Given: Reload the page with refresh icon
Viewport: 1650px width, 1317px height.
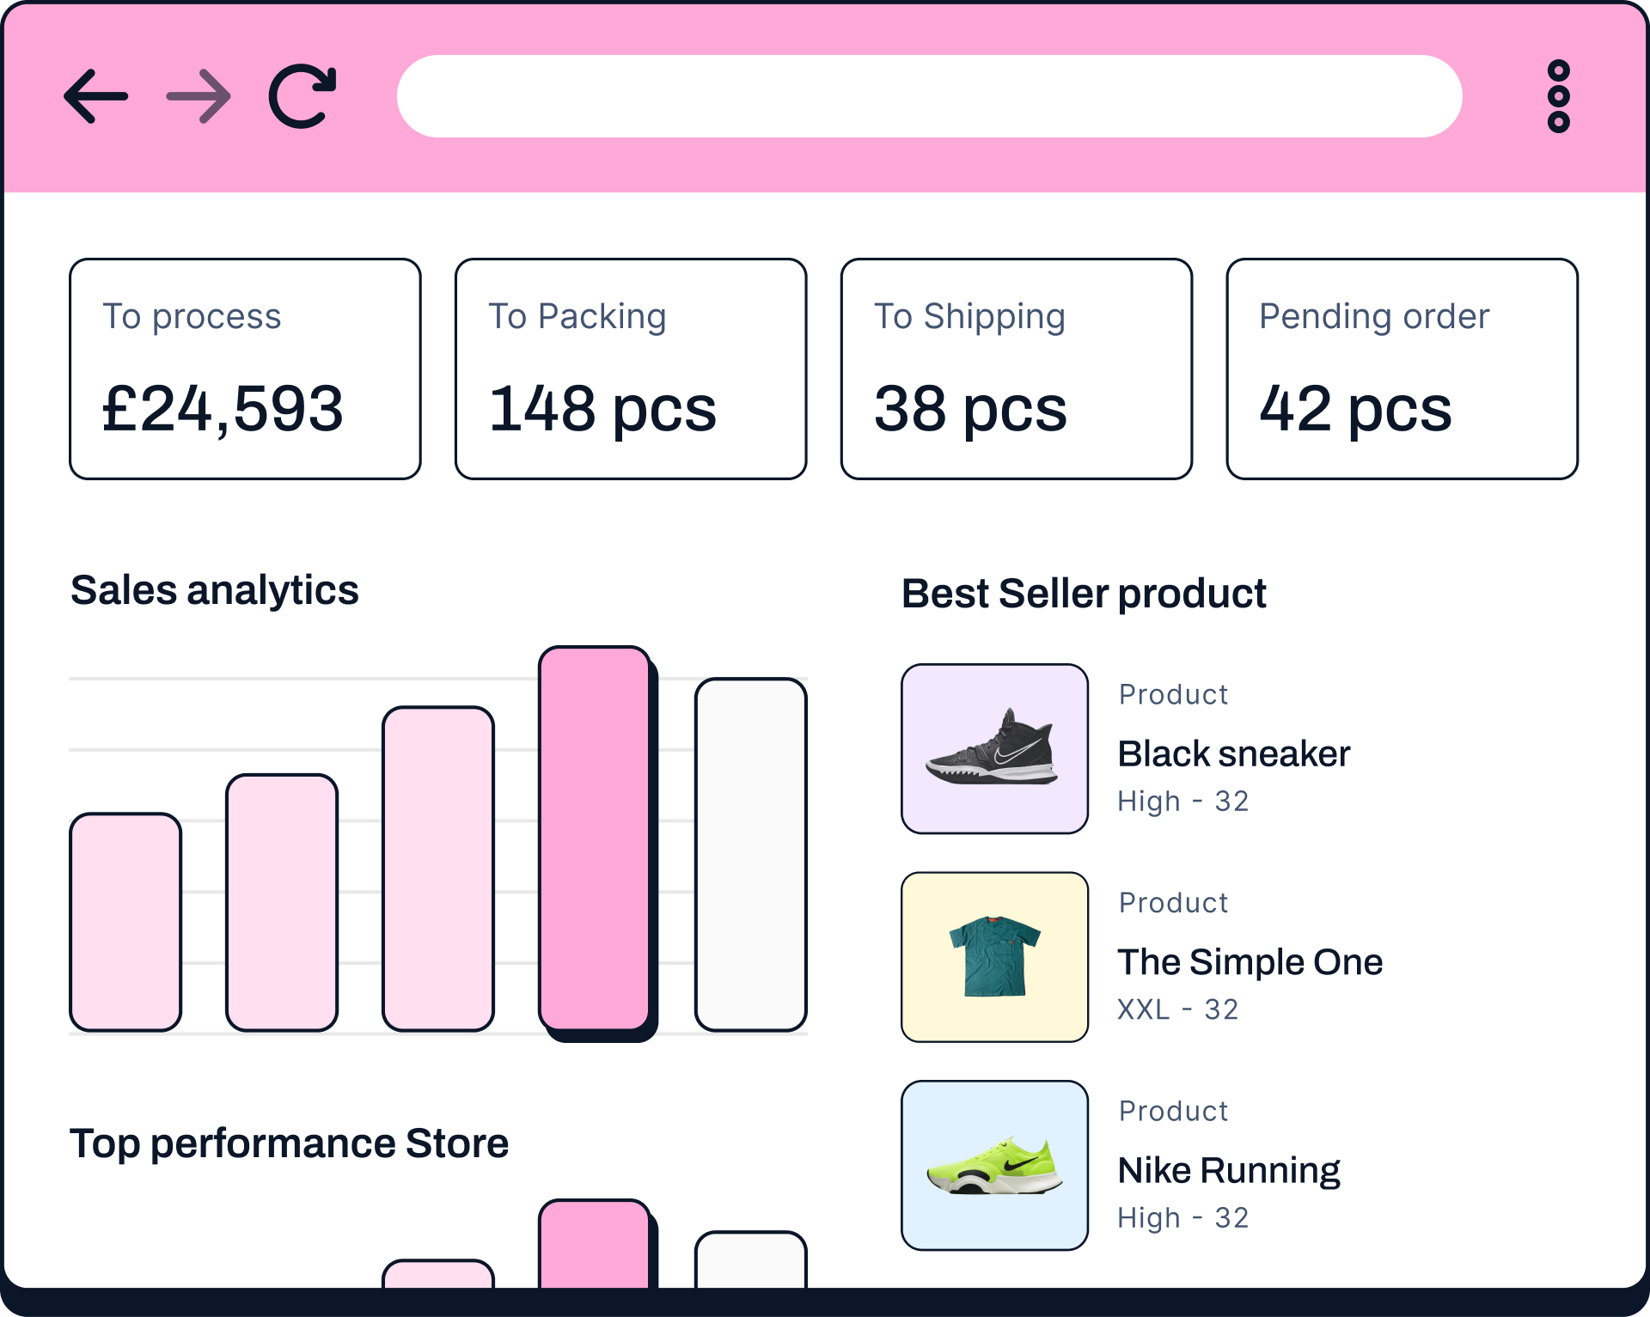Looking at the screenshot, I should pos(302,96).
